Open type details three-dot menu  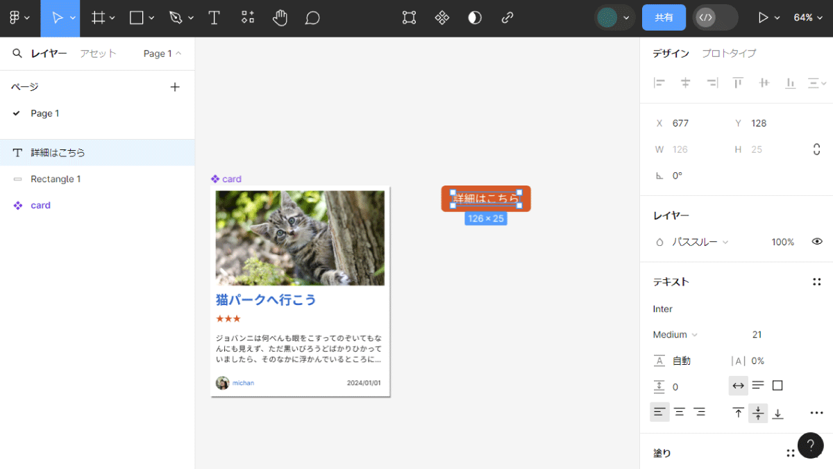(817, 413)
